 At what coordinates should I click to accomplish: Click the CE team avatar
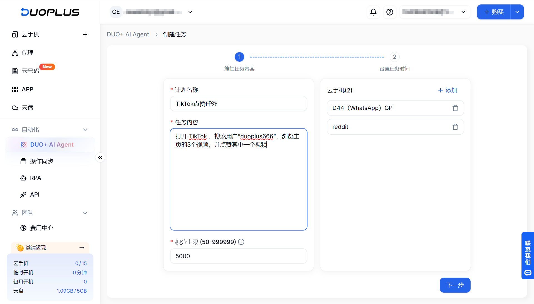coord(116,12)
